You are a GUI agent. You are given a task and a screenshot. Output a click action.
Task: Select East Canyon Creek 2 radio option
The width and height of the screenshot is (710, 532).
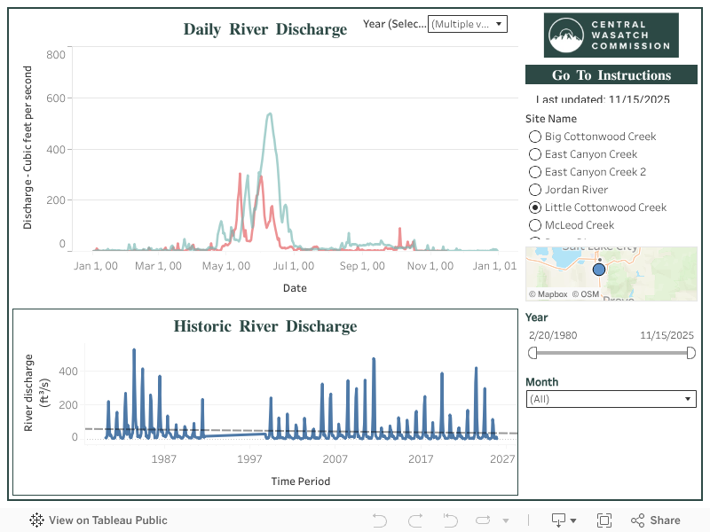pos(535,172)
